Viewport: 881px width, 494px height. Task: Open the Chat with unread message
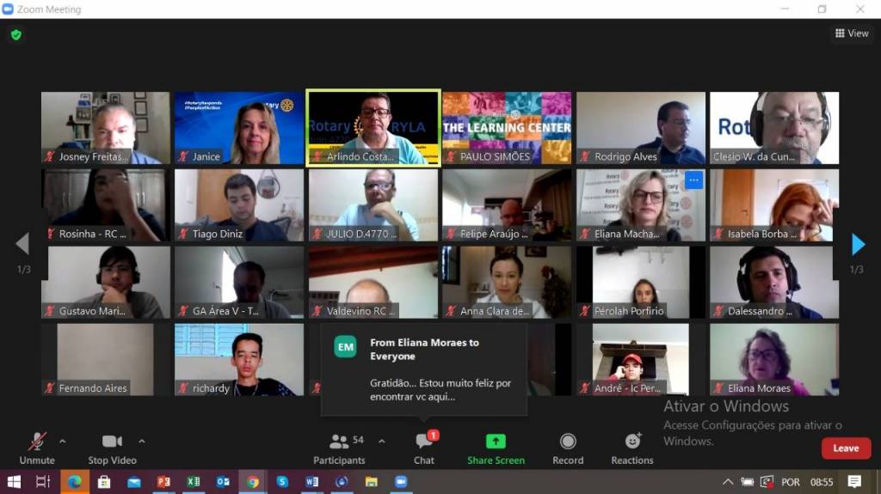424,448
